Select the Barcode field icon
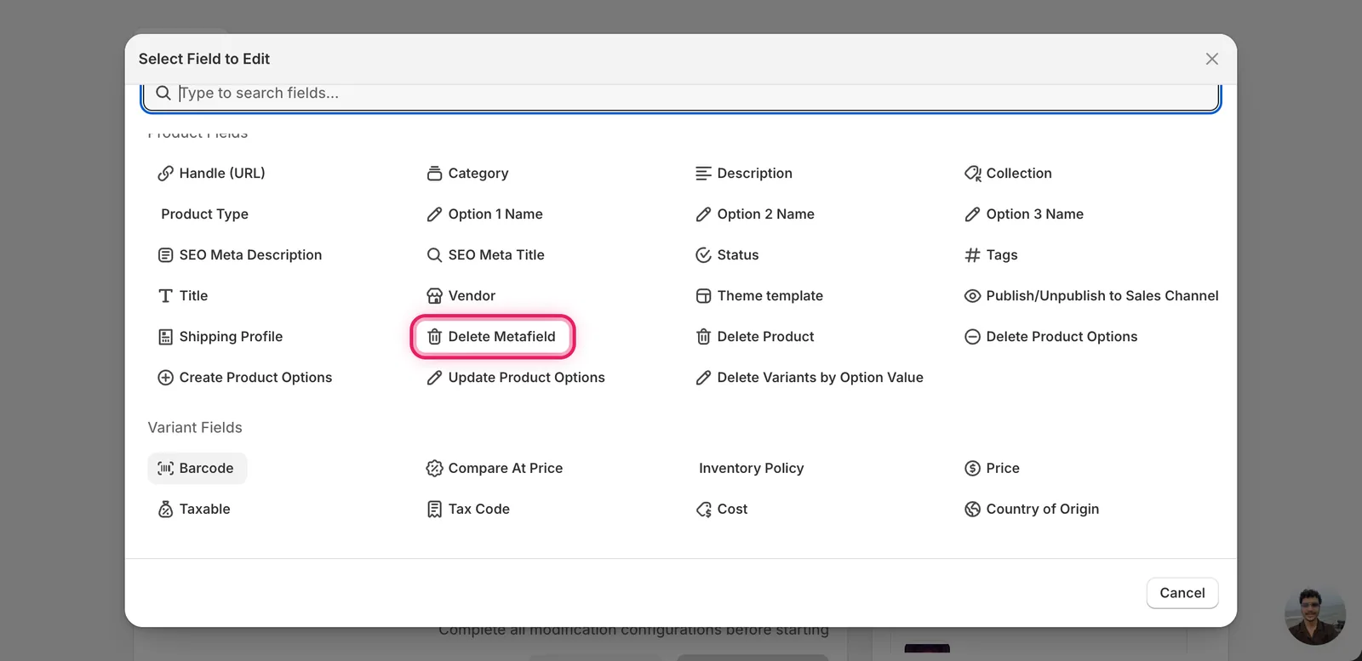This screenshot has height=661, width=1362. [x=165, y=469]
